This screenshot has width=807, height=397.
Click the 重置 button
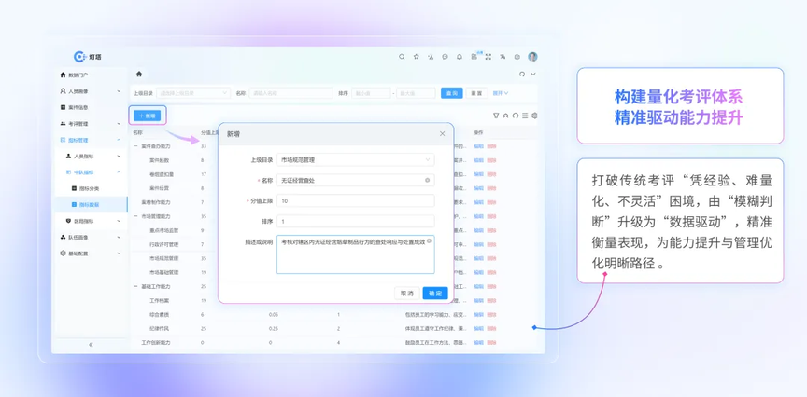point(476,93)
